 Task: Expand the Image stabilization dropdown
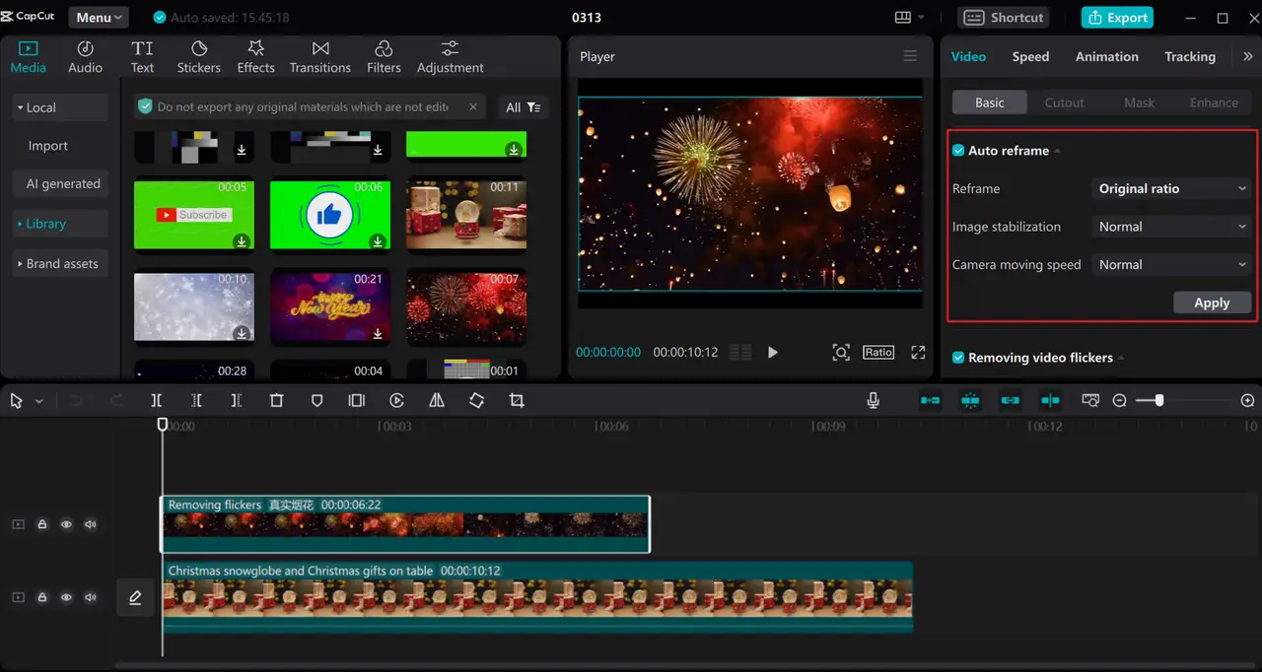pyautogui.click(x=1171, y=227)
